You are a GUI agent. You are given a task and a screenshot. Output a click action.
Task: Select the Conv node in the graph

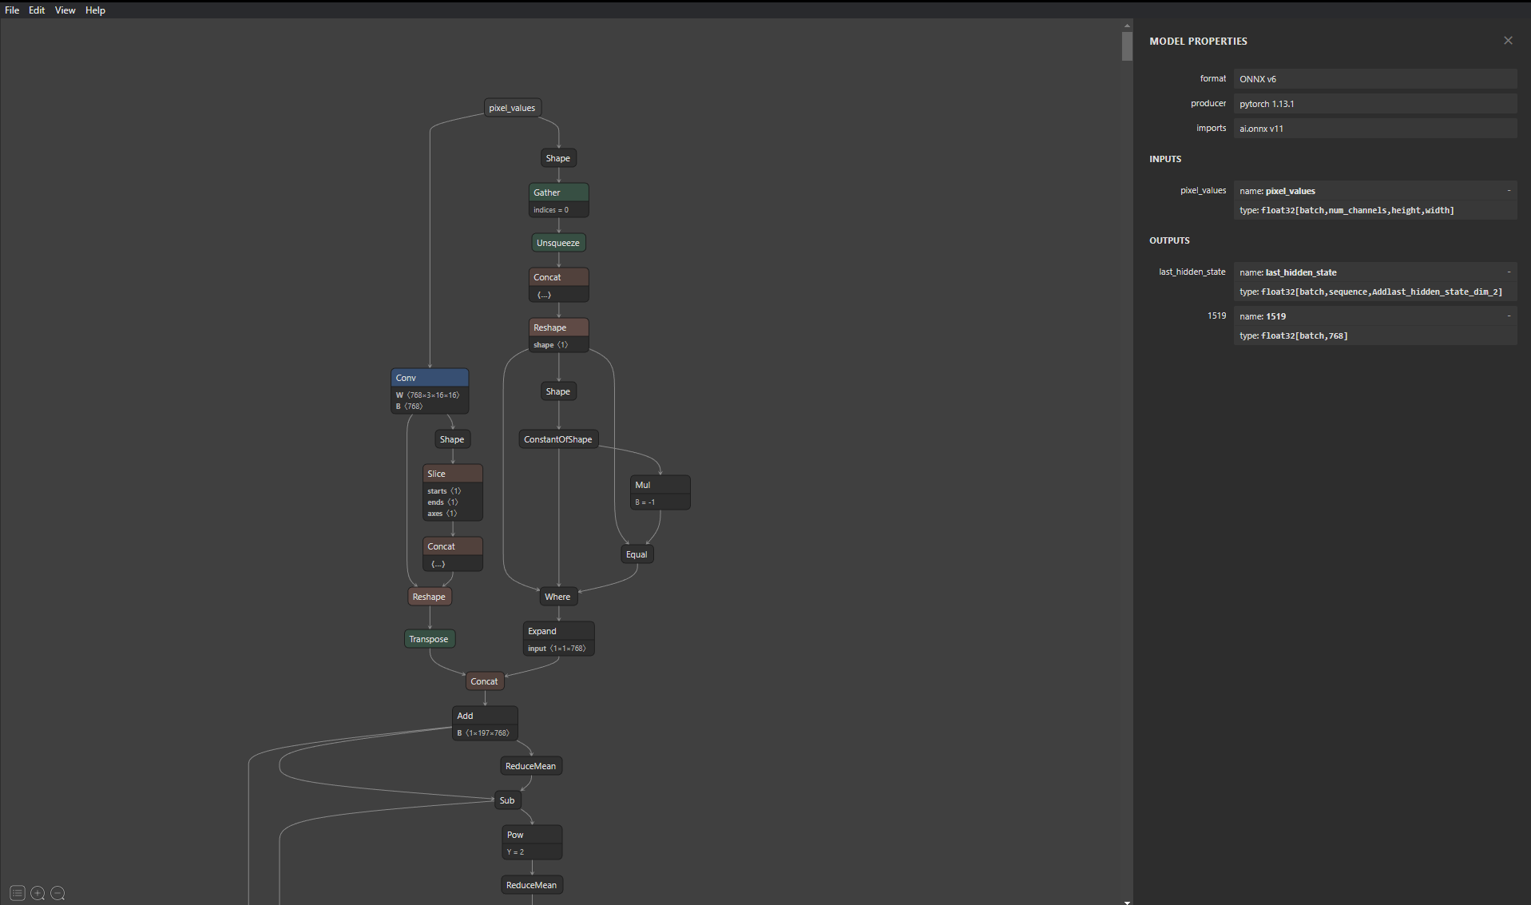coord(429,377)
